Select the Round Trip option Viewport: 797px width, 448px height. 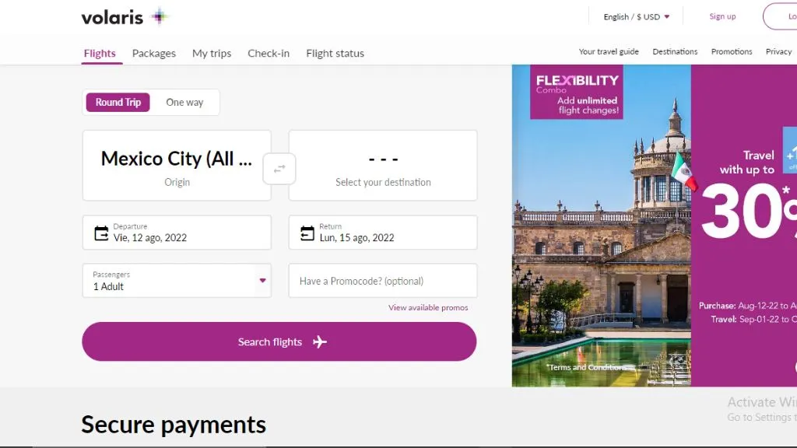point(118,102)
